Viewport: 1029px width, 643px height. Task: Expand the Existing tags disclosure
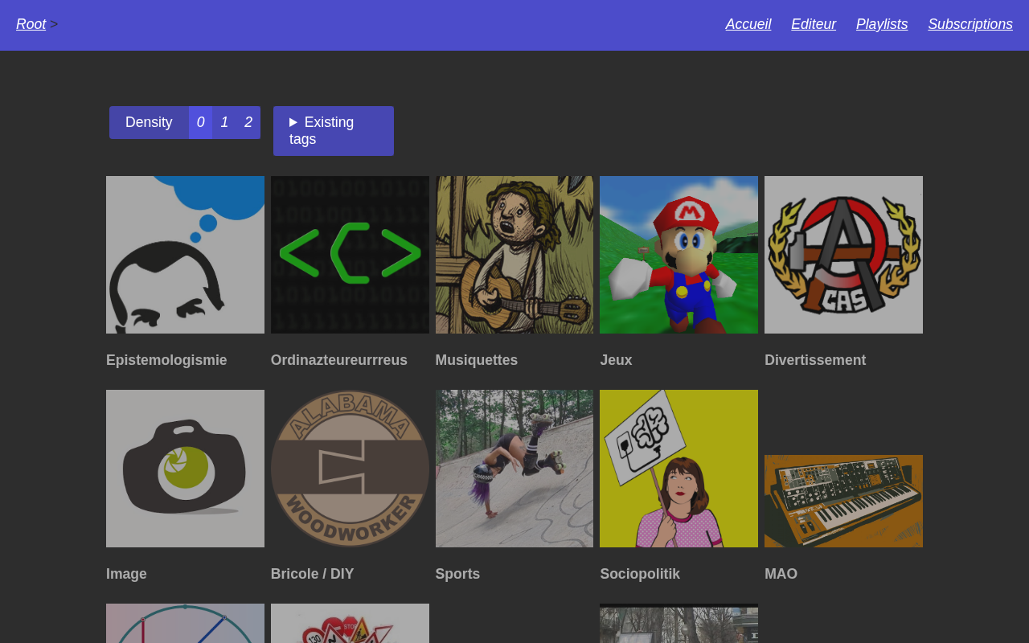334,131
